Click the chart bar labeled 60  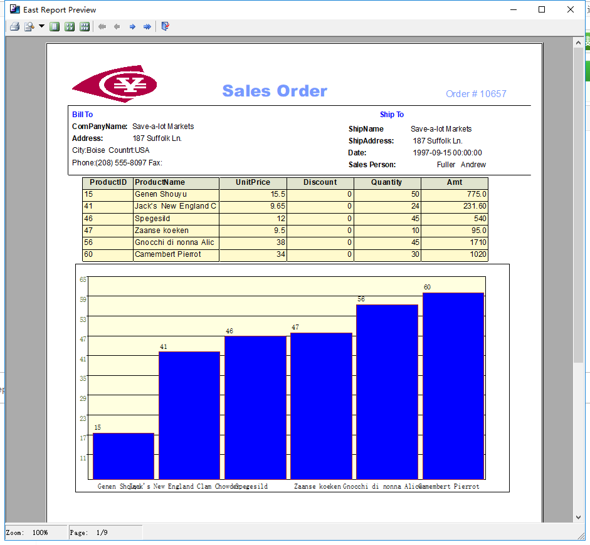click(453, 386)
